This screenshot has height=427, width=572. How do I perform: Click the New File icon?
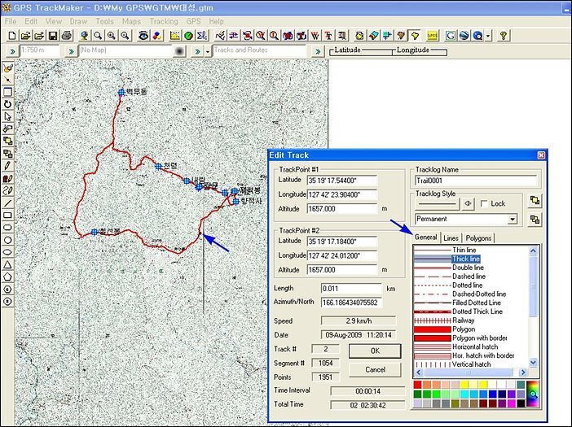12,36
